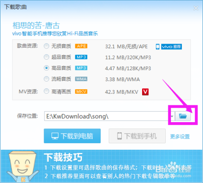Open the 更多设置 link
The image size is (203, 183).
180,137
